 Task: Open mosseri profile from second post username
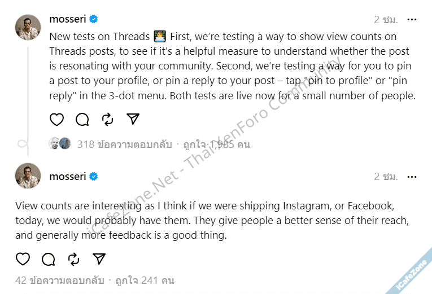point(68,177)
